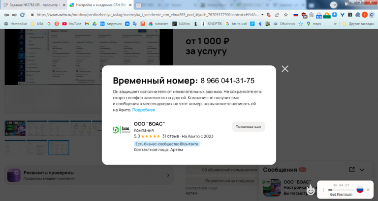378x201 pixels.
Task: Click Подписаться на продавца button
Action: click(230, 181)
